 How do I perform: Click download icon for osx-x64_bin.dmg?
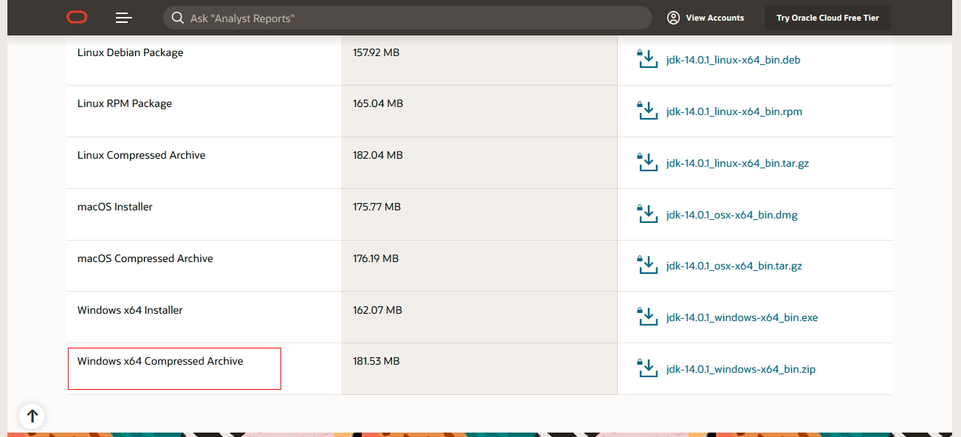[647, 214]
